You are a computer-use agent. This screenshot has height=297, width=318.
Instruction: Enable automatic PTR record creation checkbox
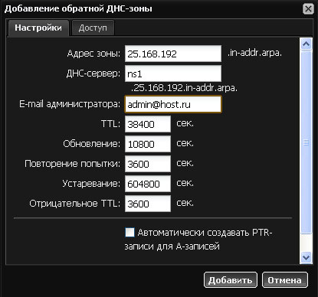coord(129,233)
